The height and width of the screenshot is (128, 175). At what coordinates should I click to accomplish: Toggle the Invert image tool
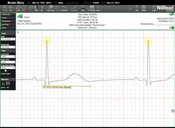coord(36,8)
